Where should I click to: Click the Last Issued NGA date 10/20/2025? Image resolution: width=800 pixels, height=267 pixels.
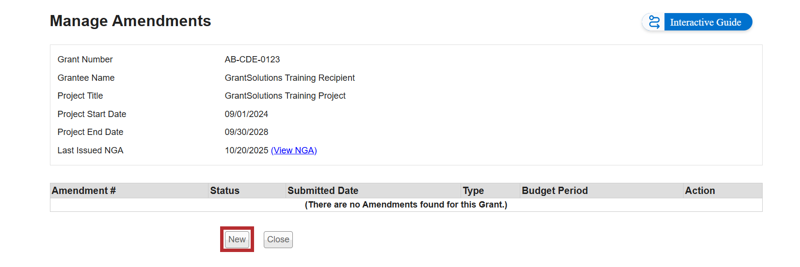click(x=246, y=150)
